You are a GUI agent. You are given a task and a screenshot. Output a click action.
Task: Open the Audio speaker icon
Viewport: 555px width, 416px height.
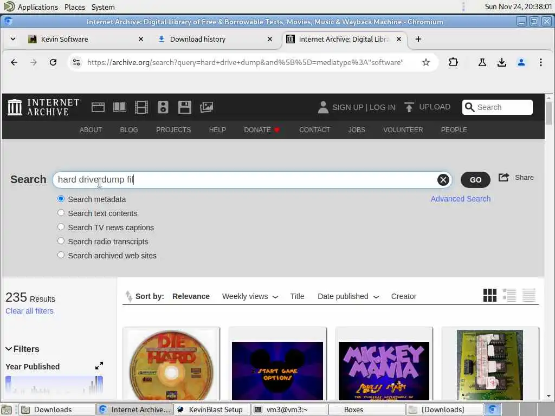click(163, 107)
